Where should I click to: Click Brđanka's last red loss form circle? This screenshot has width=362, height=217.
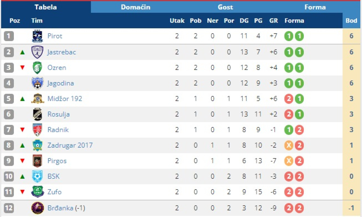click(x=299, y=208)
